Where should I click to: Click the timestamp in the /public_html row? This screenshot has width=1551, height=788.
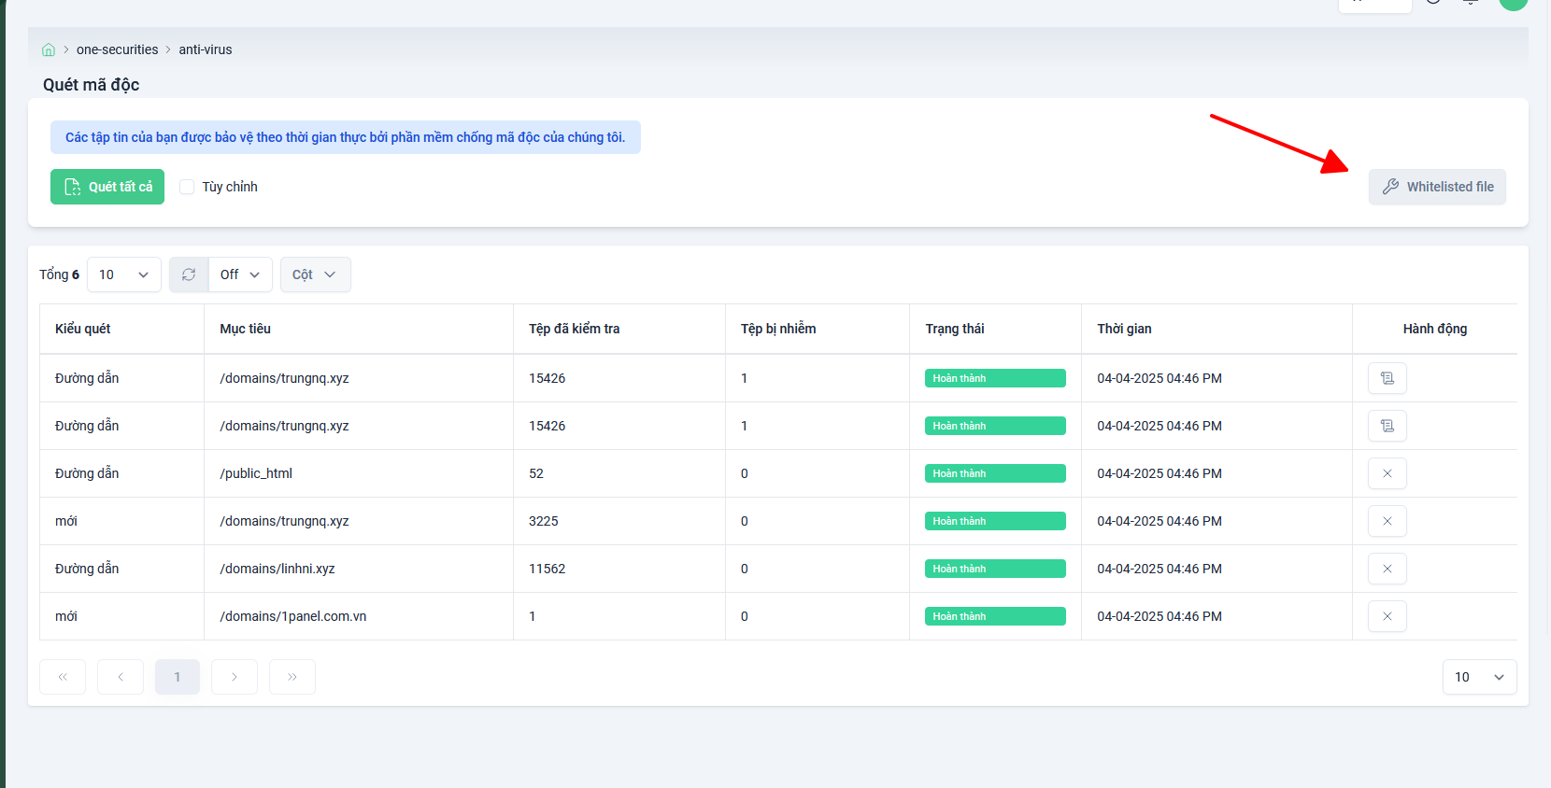1160,473
